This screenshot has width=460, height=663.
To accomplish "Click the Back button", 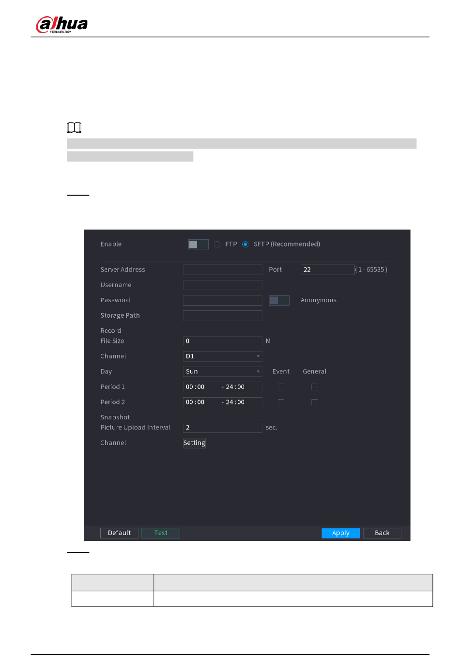I will (382, 533).
